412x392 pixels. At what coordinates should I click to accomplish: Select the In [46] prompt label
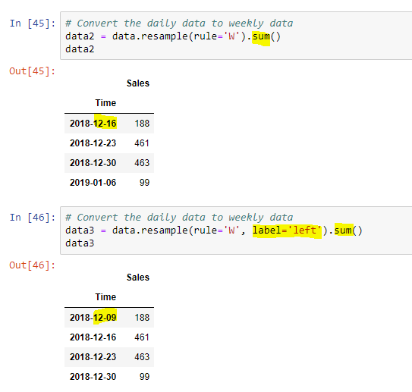[33, 218]
